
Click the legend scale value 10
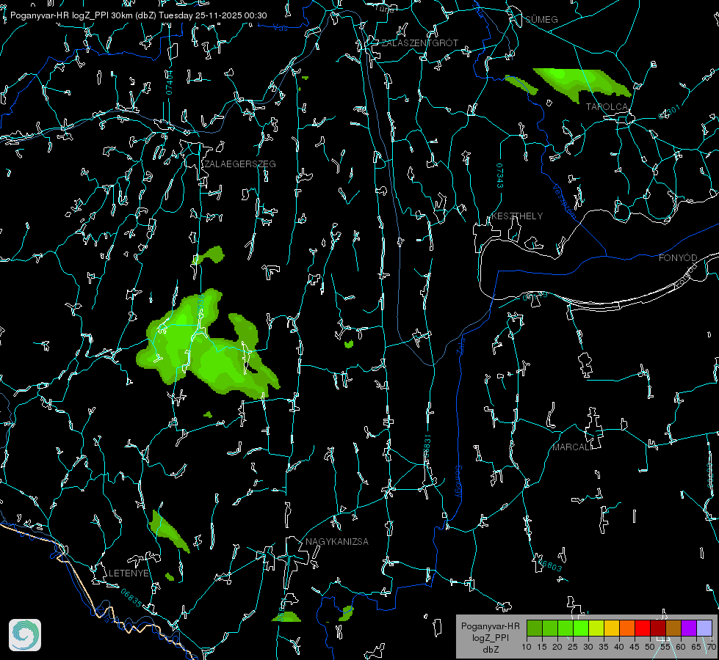(527, 647)
